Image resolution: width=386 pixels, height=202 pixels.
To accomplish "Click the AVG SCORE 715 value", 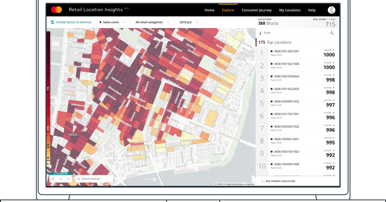I will [x=330, y=25].
